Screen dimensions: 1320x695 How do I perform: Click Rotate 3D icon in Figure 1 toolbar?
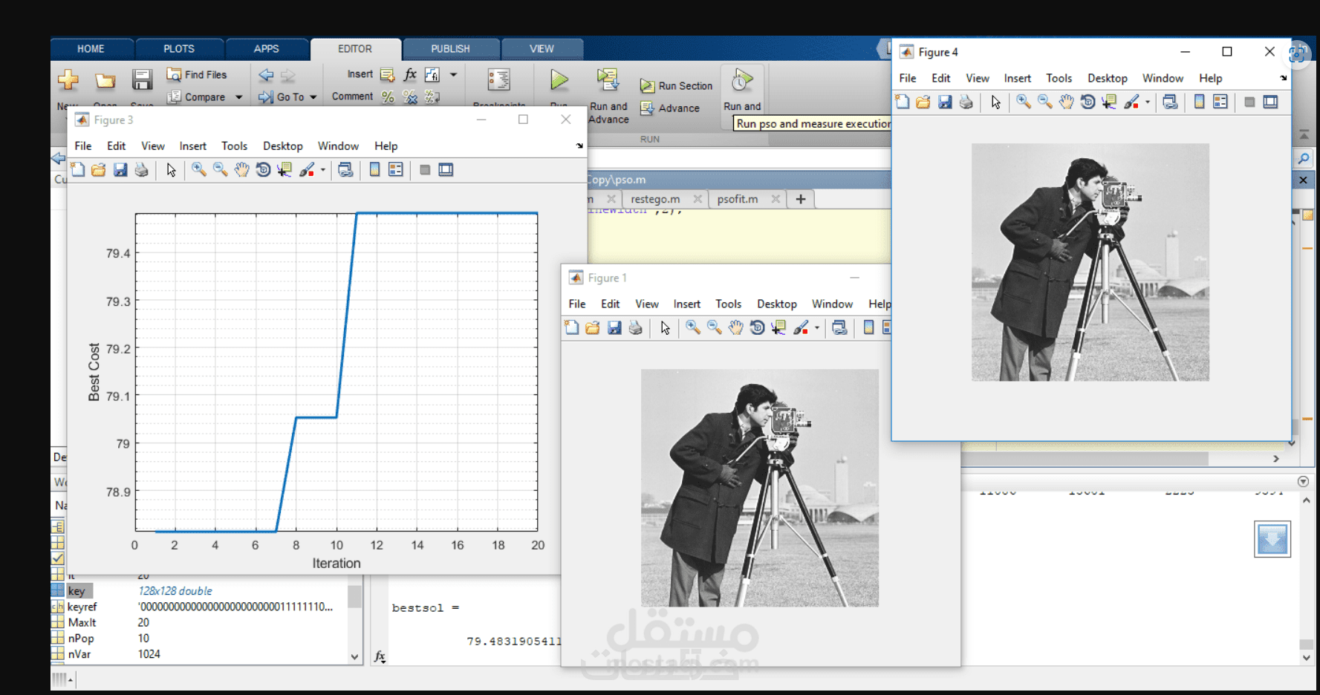pyautogui.click(x=757, y=328)
